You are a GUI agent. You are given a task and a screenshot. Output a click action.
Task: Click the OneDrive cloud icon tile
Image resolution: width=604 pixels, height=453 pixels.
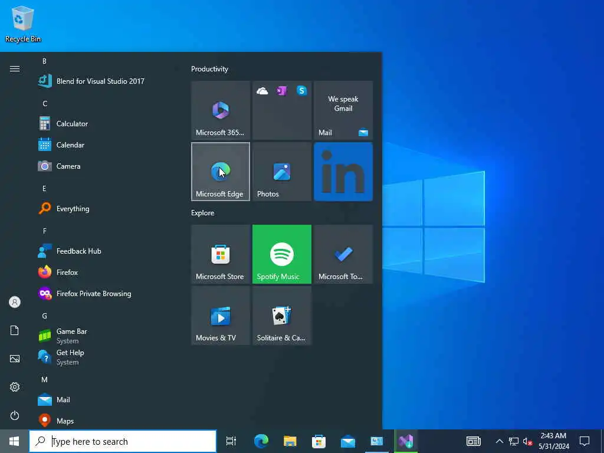point(262,91)
